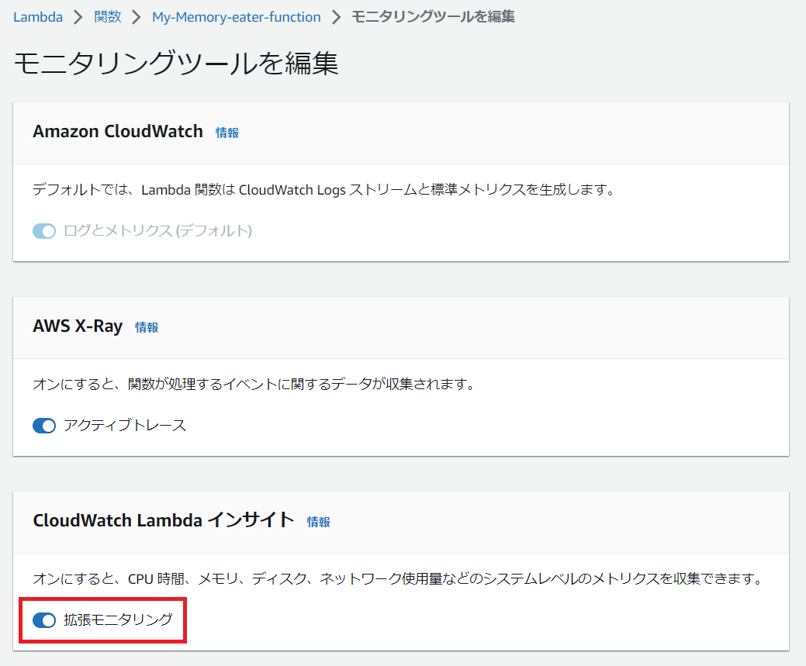This screenshot has height=666, width=806.
Task: Open the Lambda breadcrumb link
Action: pyautogui.click(x=38, y=17)
